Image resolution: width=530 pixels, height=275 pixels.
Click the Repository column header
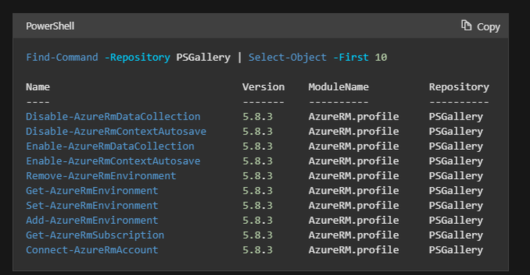click(x=459, y=87)
